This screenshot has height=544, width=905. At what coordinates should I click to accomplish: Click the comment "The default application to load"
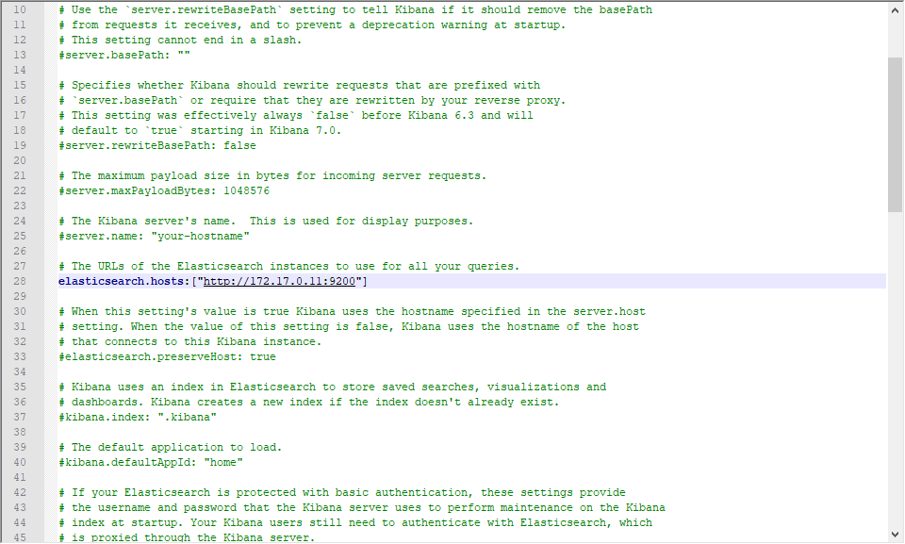pyautogui.click(x=171, y=447)
